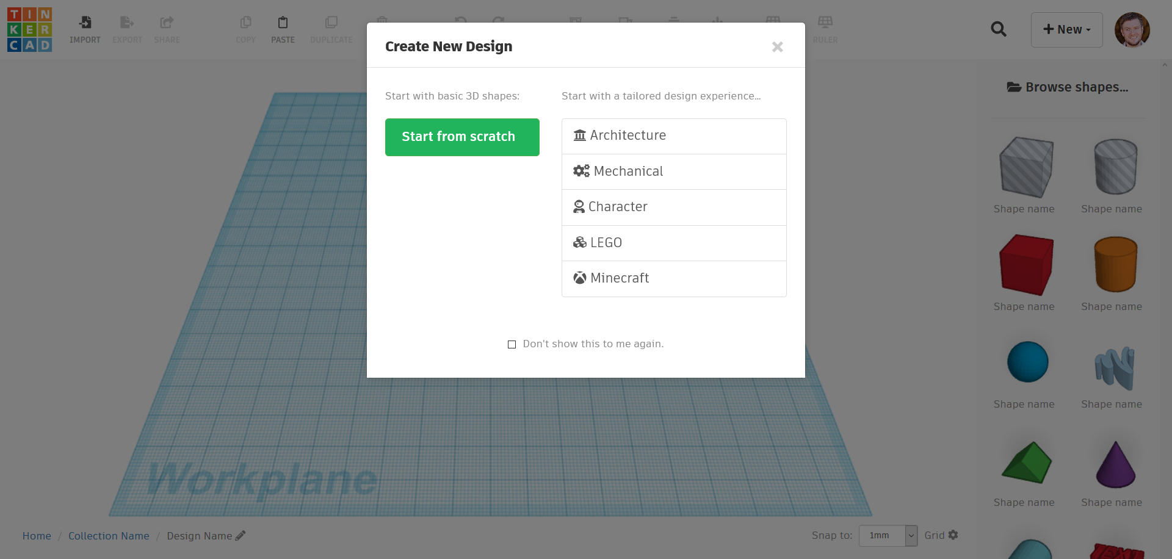This screenshot has height=559, width=1172.
Task: Select the scribble hand shape
Action: coord(1115,368)
